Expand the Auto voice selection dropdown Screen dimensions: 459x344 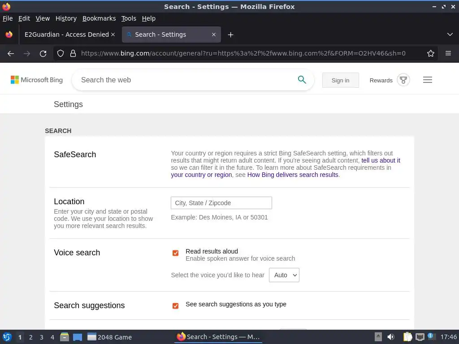pos(284,275)
